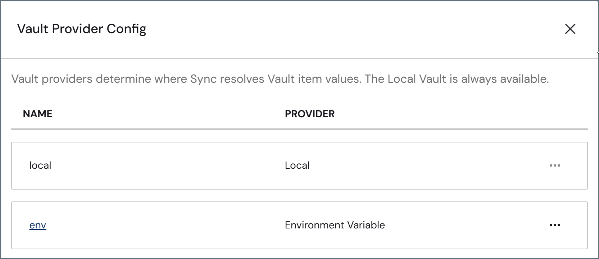The height and width of the screenshot is (259, 599).
Task: Select the local vault row card
Action: click(299, 165)
